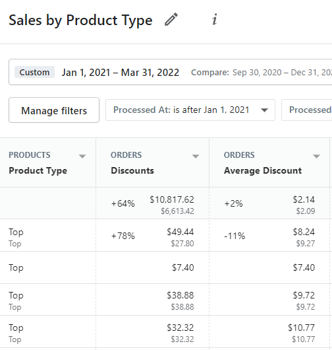Viewport: 332px width, 350px height.
Task: Click the Average Discount header label
Action: tap(263, 170)
